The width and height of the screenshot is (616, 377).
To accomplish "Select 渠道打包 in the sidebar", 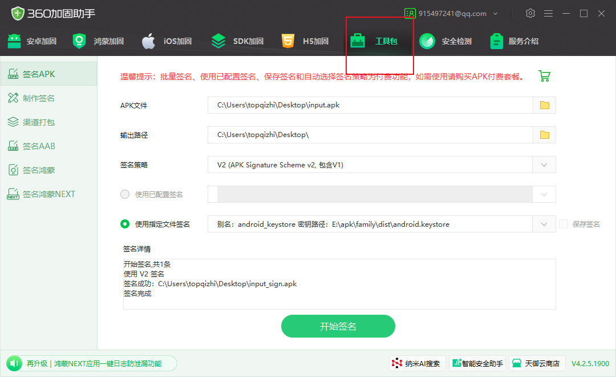I will (x=48, y=122).
